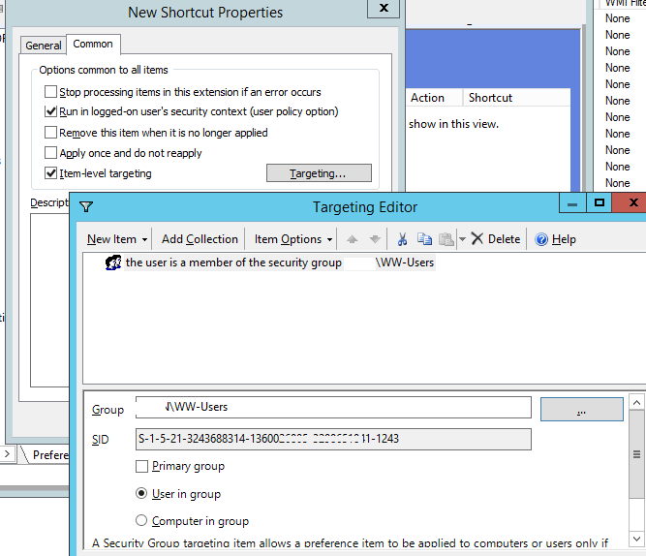Open the Targeting... button
Viewport: 646px width, 556px height.
click(319, 173)
